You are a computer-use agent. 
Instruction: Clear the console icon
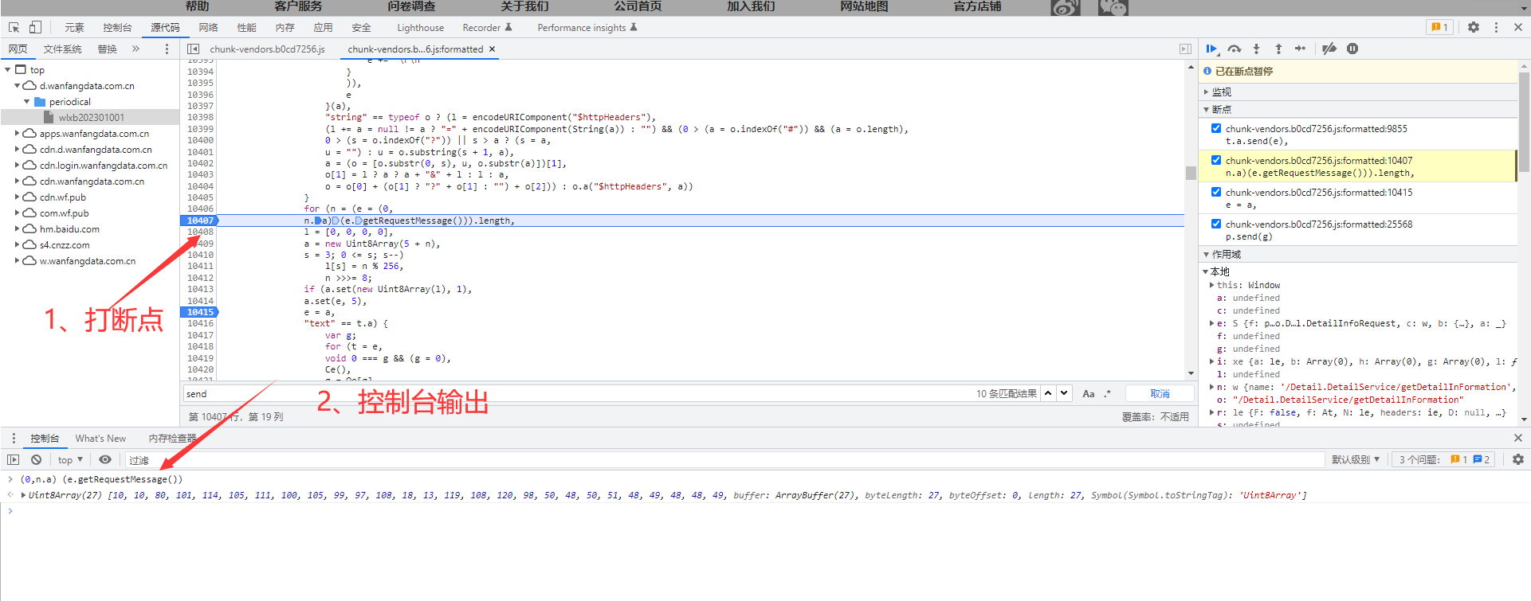(x=37, y=459)
